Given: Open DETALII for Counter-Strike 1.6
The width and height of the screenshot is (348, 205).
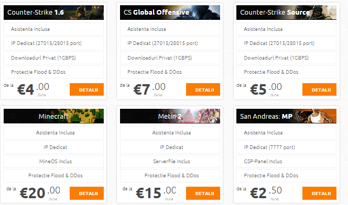Looking at the screenshot, I should click(86, 89).
